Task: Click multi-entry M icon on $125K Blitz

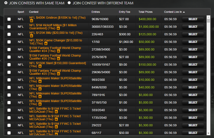Action: pos(31,36)
